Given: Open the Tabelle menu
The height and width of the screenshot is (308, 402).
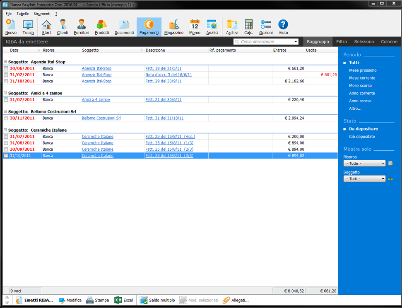Looking at the screenshot, I should pyautogui.click(x=23, y=13).
